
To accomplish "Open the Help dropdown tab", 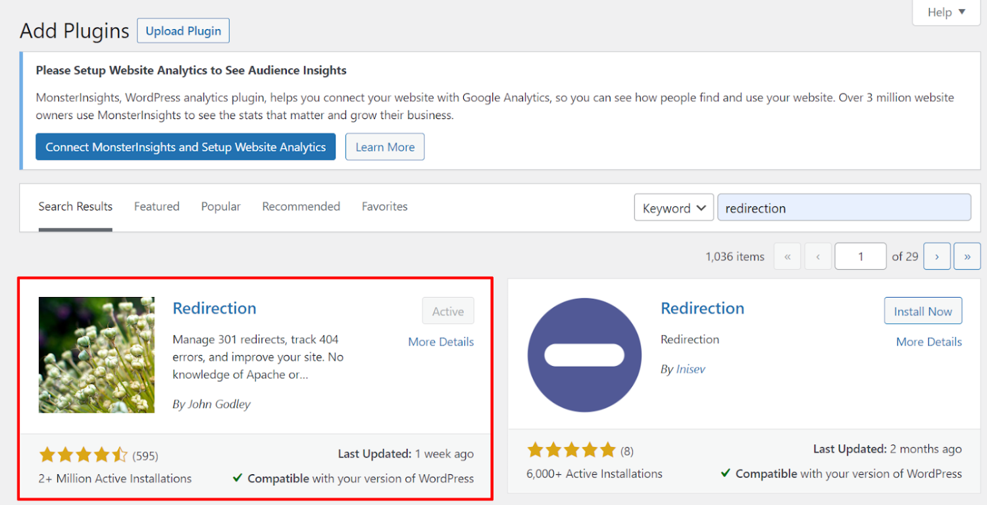I will pos(946,13).
